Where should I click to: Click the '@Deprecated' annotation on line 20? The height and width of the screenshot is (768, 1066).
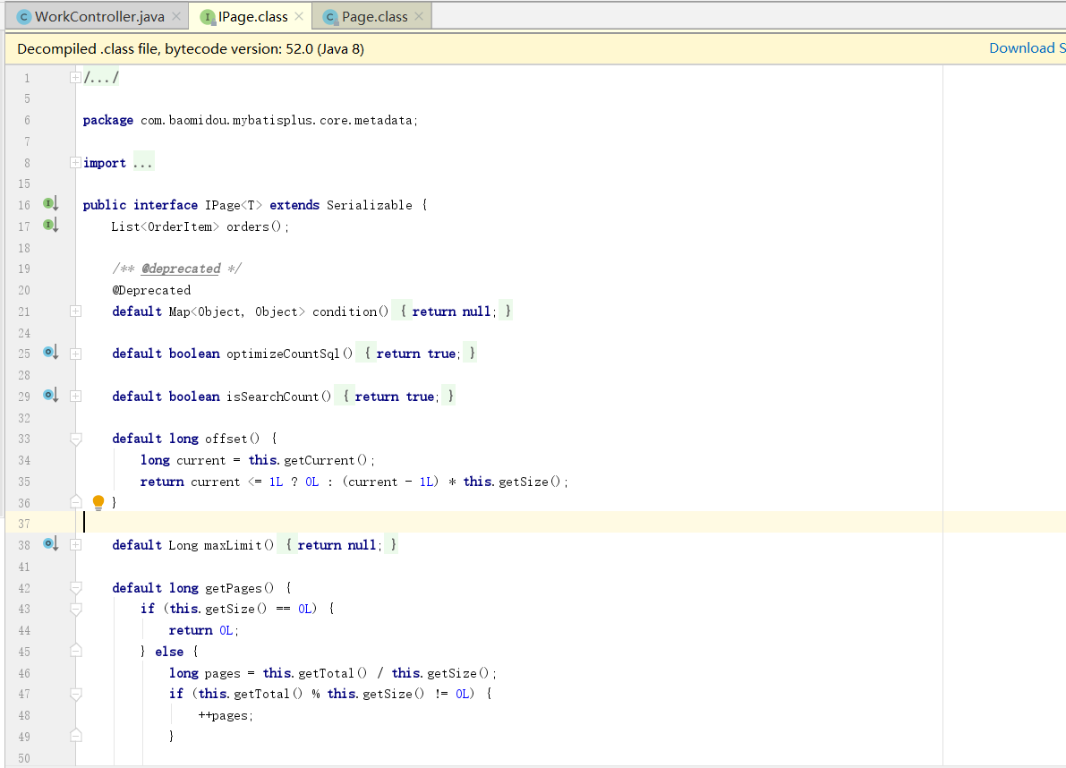click(151, 290)
